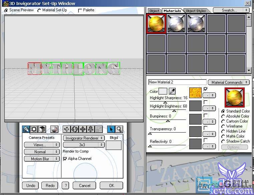This screenshot has width=254, height=195.
Task: Select Absolute Color shading mode
Action: [223, 117]
